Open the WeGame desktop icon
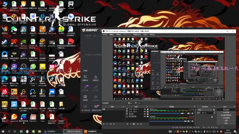Image resolution: width=239 pixels, height=134 pixels. coord(24,93)
